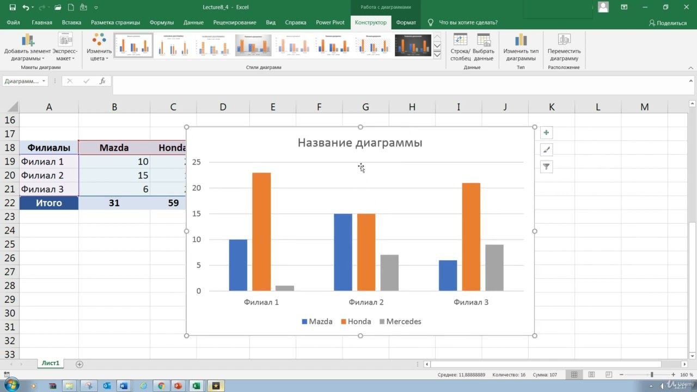Click the Поделиться share button
The image size is (697, 392).
click(668, 23)
